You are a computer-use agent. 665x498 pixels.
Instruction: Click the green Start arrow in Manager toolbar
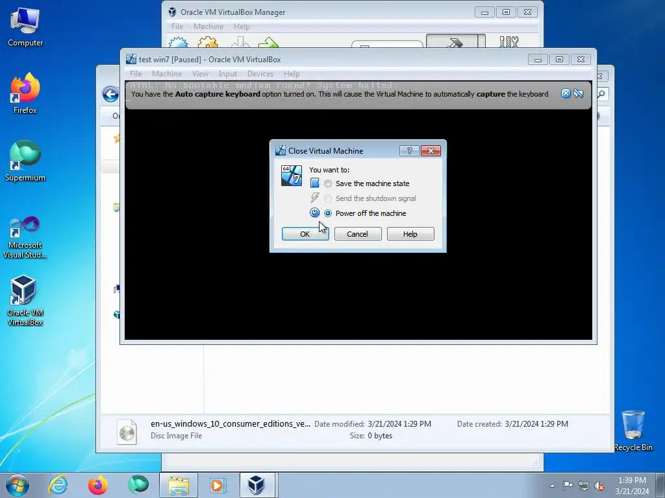[268, 42]
